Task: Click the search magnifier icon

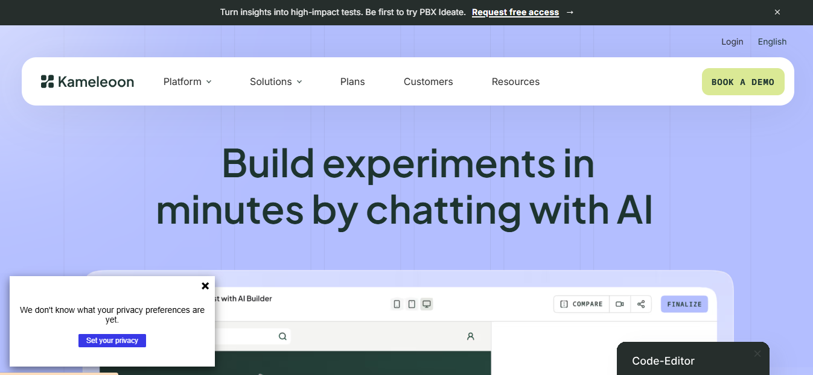Action: click(282, 336)
